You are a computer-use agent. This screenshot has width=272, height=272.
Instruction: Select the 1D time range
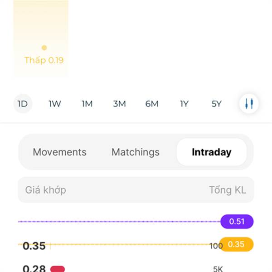tap(23, 104)
